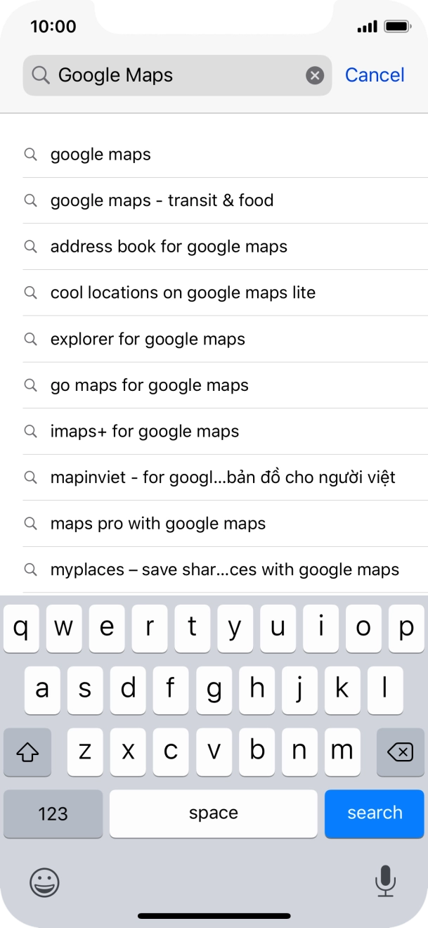Tap the blue search key
This screenshot has width=428, height=928.
374,813
